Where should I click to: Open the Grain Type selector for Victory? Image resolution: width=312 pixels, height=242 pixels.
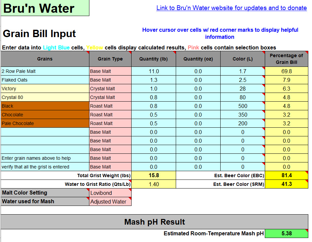pyautogui.click(x=110, y=89)
